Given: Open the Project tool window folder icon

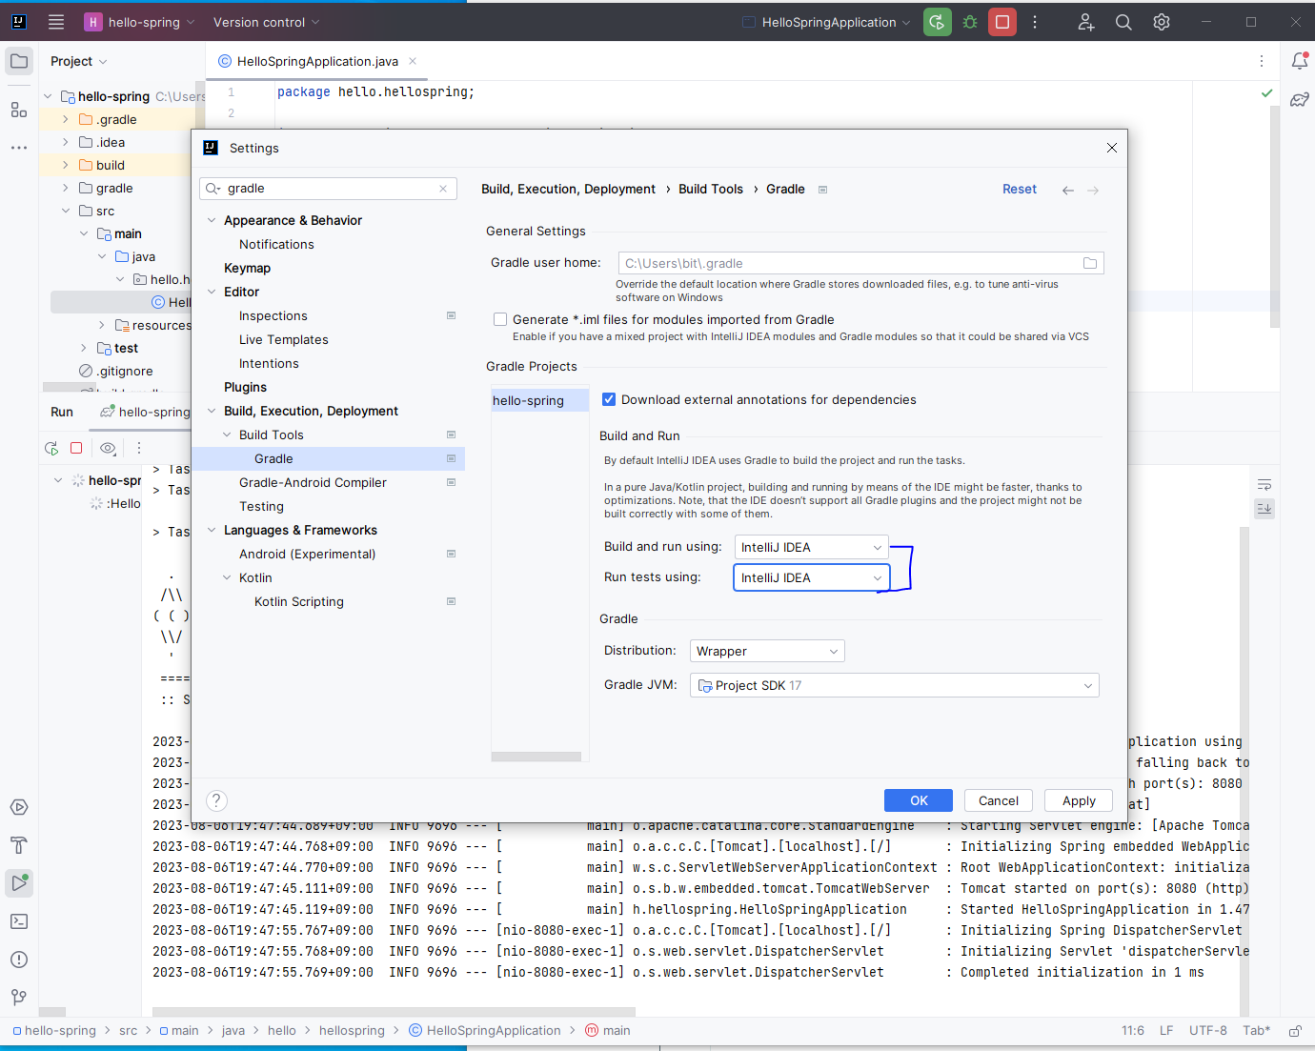Looking at the screenshot, I should click(19, 61).
